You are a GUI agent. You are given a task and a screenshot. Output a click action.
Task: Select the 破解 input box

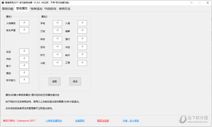[x=82, y=31]
